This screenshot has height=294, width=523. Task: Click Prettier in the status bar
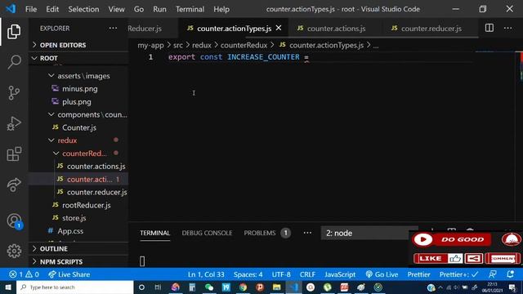[x=418, y=274]
